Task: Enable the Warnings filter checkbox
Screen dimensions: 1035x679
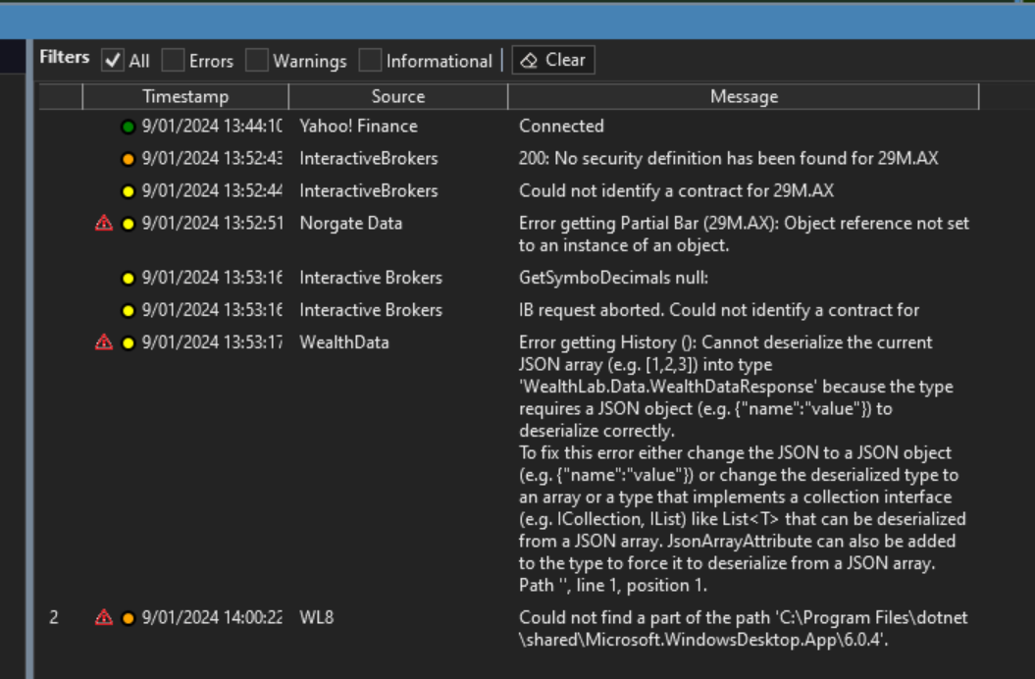Action: point(257,61)
